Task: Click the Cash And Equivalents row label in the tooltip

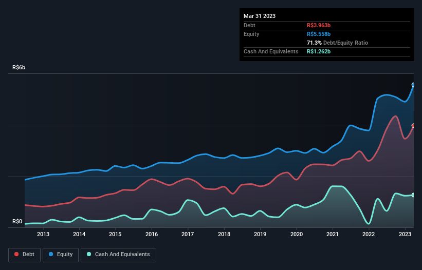Action: point(271,51)
